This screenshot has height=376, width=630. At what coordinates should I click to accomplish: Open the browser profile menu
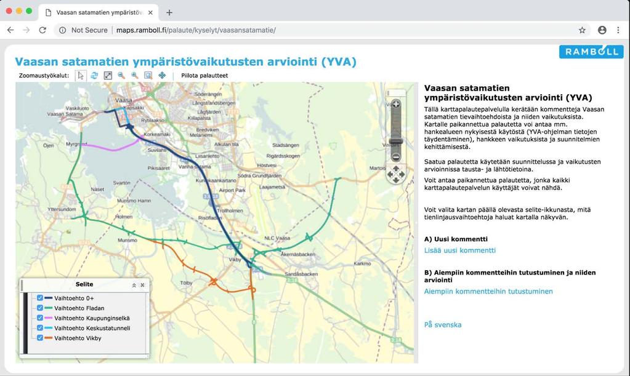click(602, 30)
